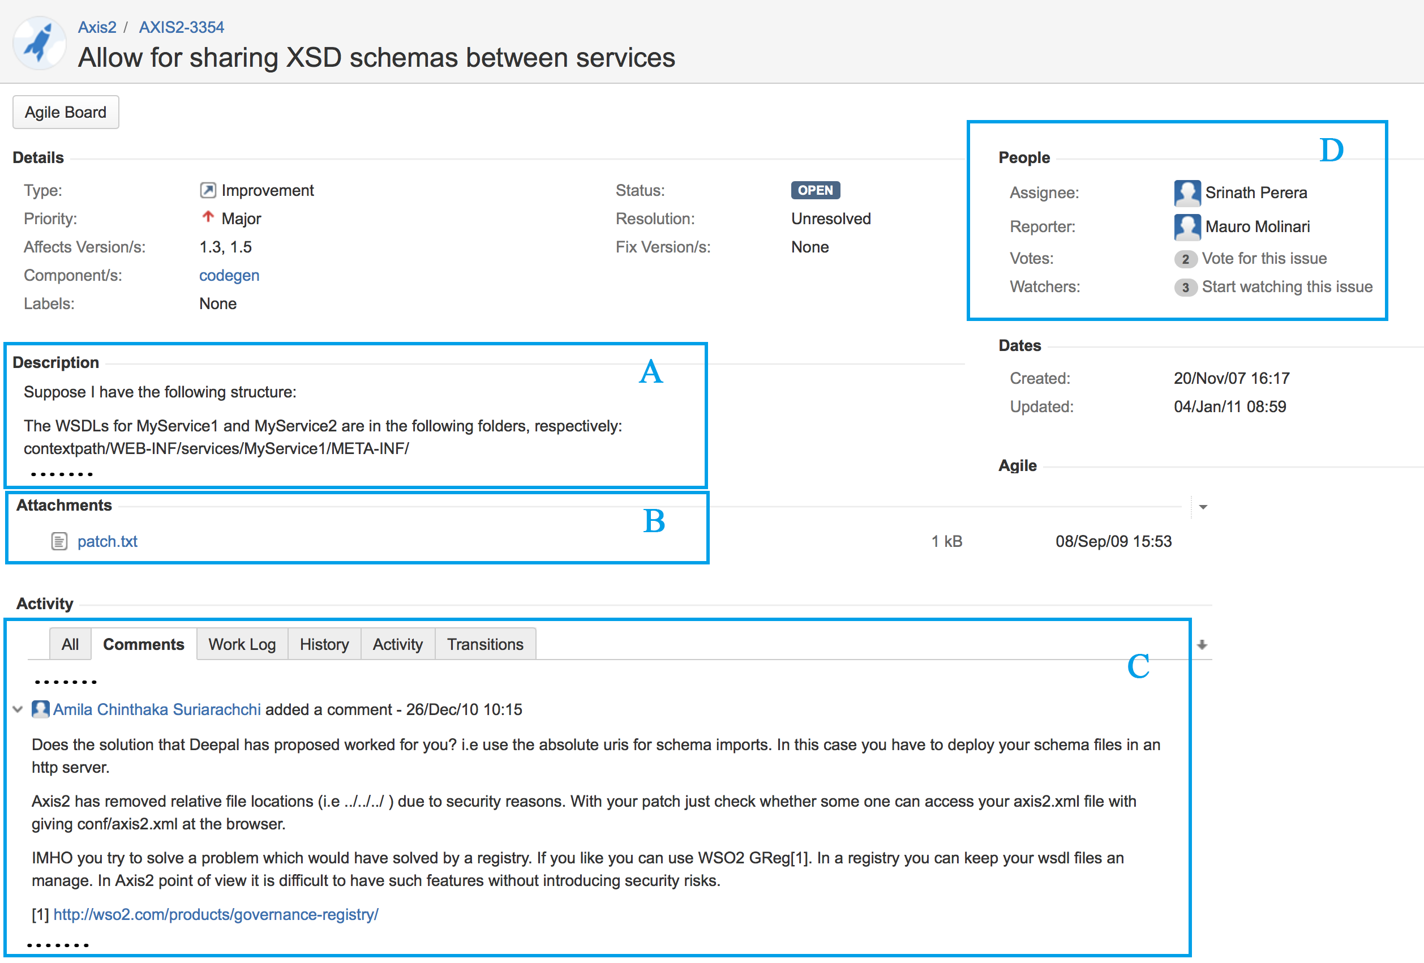This screenshot has width=1424, height=963.
Task: Click the attachment date 08/Sep/09 15:53
Action: click(x=1113, y=541)
